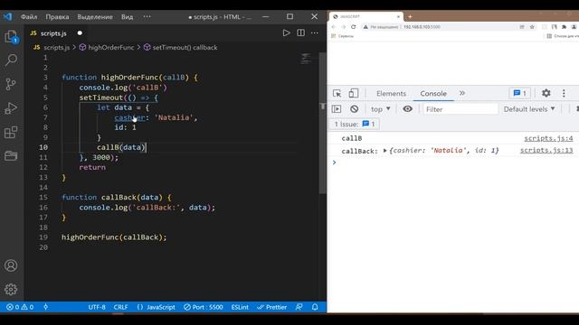Change the UTF-8 encoding in status bar
The width and height of the screenshot is (579, 325).
[97, 307]
